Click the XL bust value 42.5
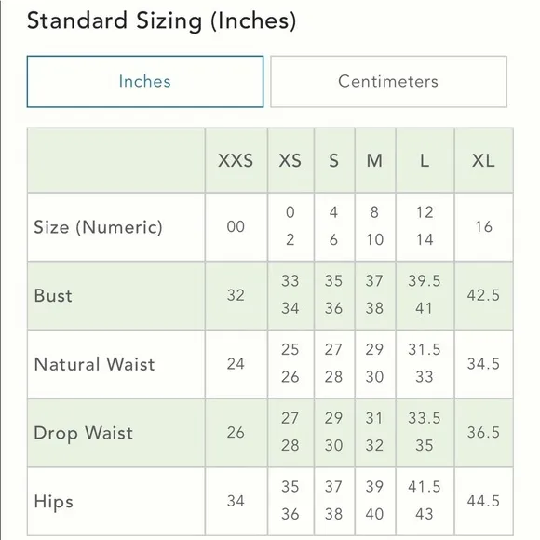The image size is (540, 540). (x=483, y=295)
